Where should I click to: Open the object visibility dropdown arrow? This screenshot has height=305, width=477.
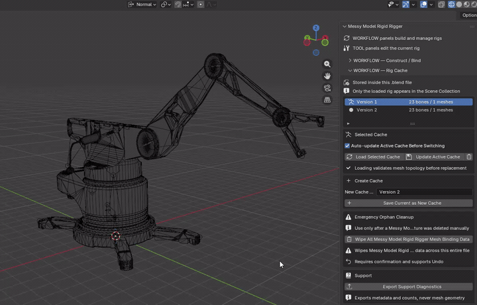(x=397, y=5)
